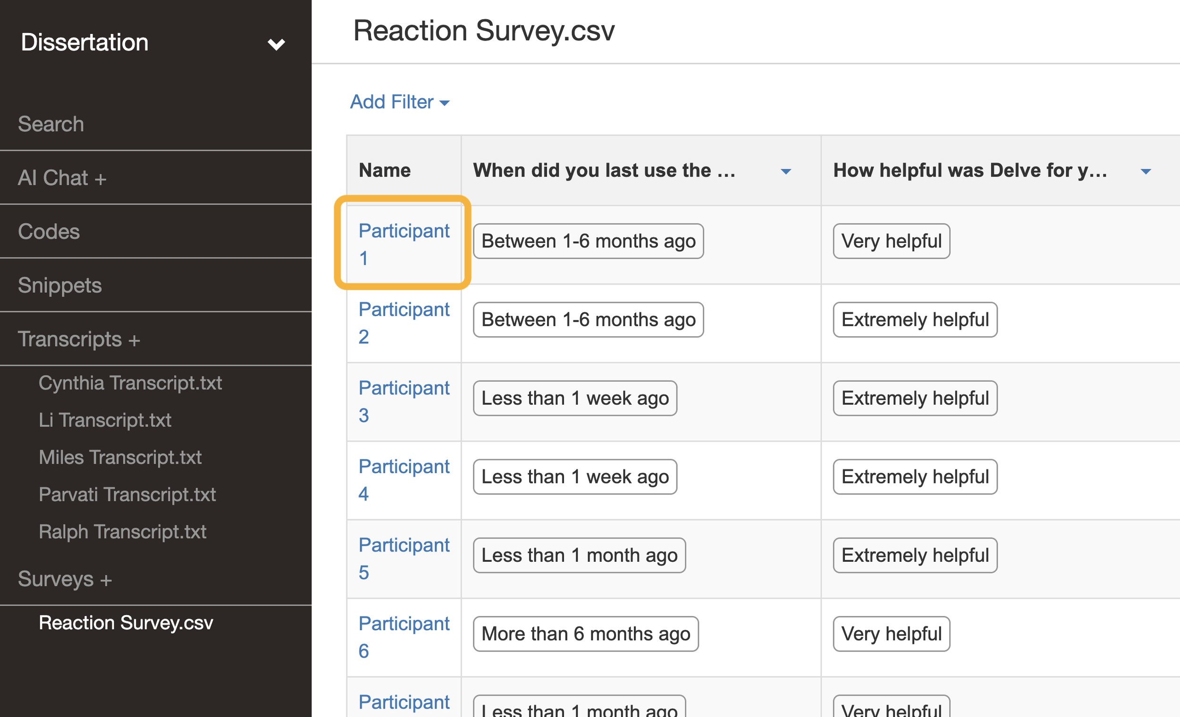Open the 'When did you last use' column menu arrow
Image resolution: width=1180 pixels, height=717 pixels.
785,171
